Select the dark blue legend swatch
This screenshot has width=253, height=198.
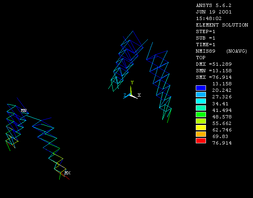click(201, 88)
